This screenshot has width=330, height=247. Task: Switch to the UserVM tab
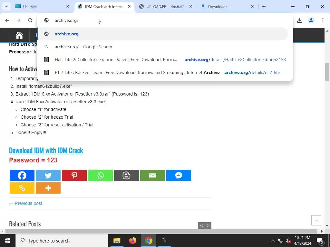(x=42, y=6)
